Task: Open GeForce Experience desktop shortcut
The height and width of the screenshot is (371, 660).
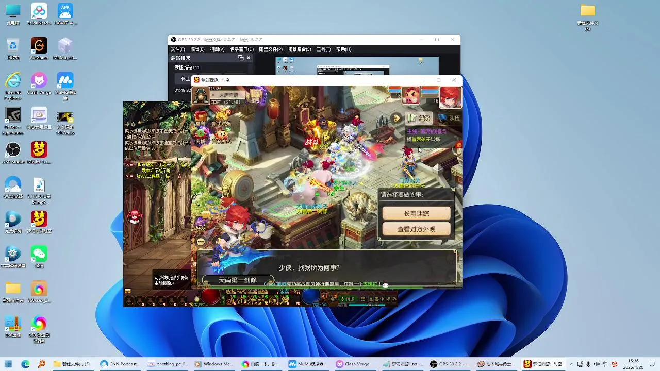Action: click(13, 121)
